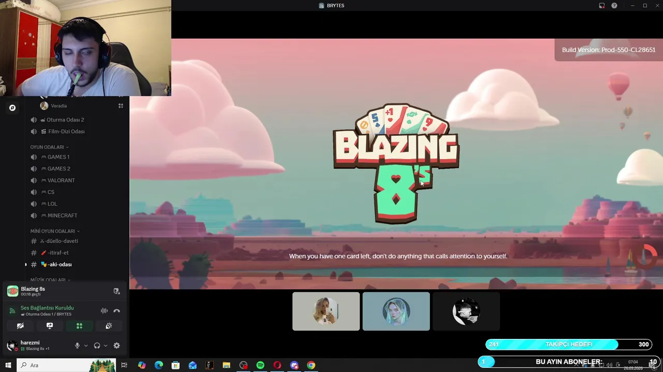The image size is (663, 372).
Task: Join the Oturma Odası 2 voice channel
Action: [x=65, y=120]
